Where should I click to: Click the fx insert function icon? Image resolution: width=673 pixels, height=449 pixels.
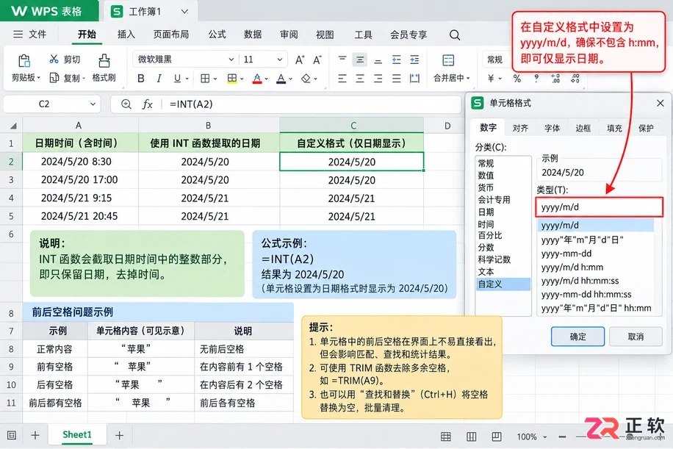[x=147, y=104]
